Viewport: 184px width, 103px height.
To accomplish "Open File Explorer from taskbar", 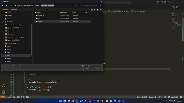I will pos(64,101).
